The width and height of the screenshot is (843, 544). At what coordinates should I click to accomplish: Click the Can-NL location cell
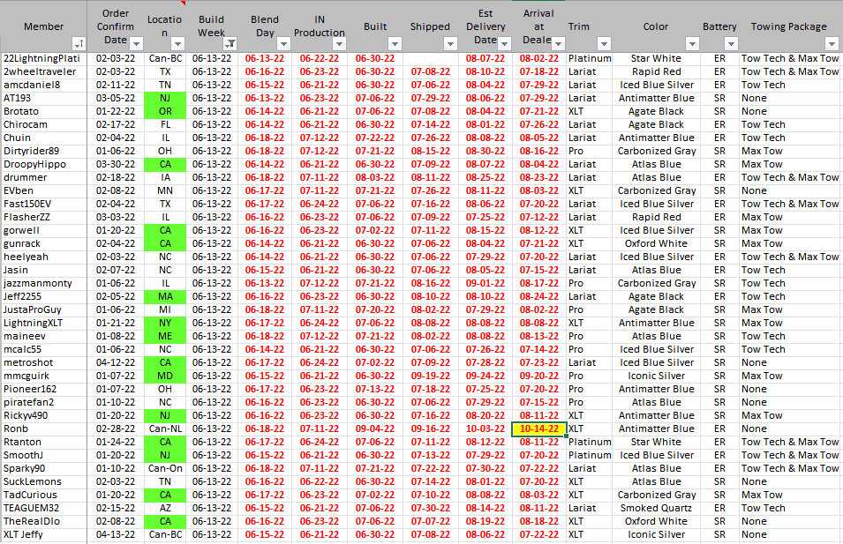[165, 428]
